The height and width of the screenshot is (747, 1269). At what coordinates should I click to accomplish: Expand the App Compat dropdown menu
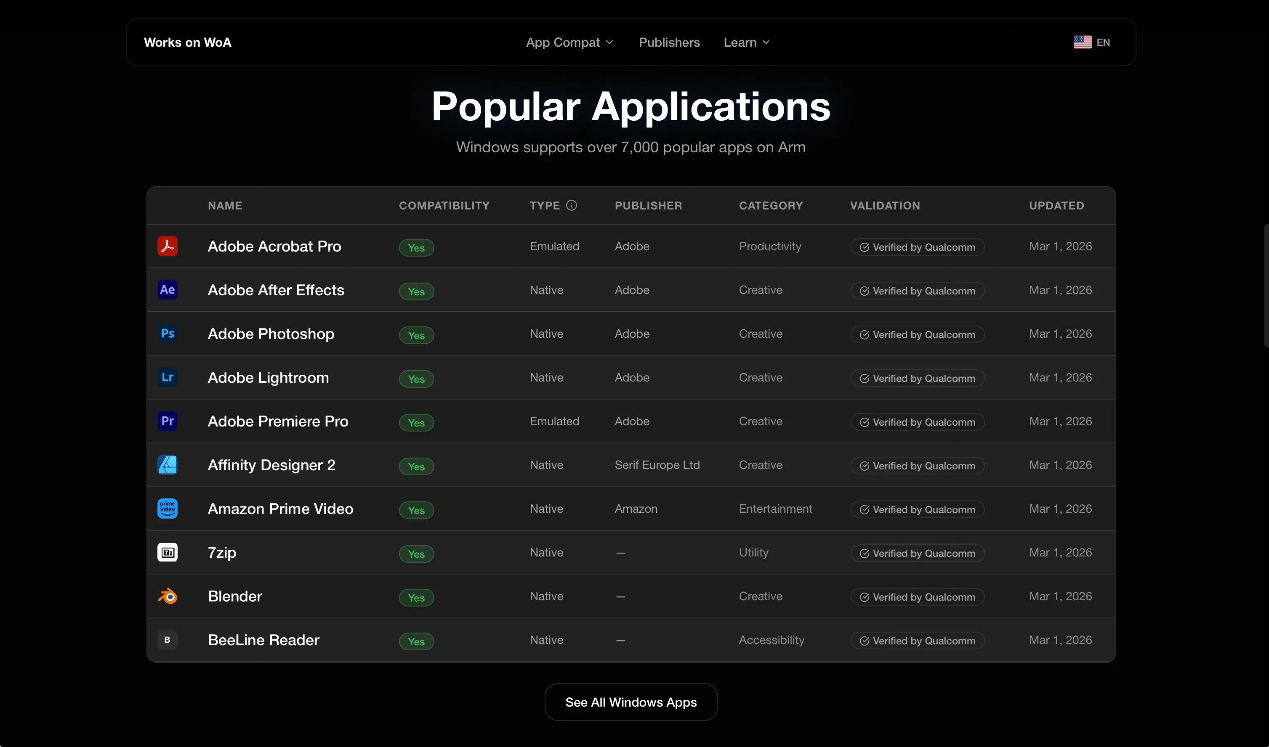point(569,42)
